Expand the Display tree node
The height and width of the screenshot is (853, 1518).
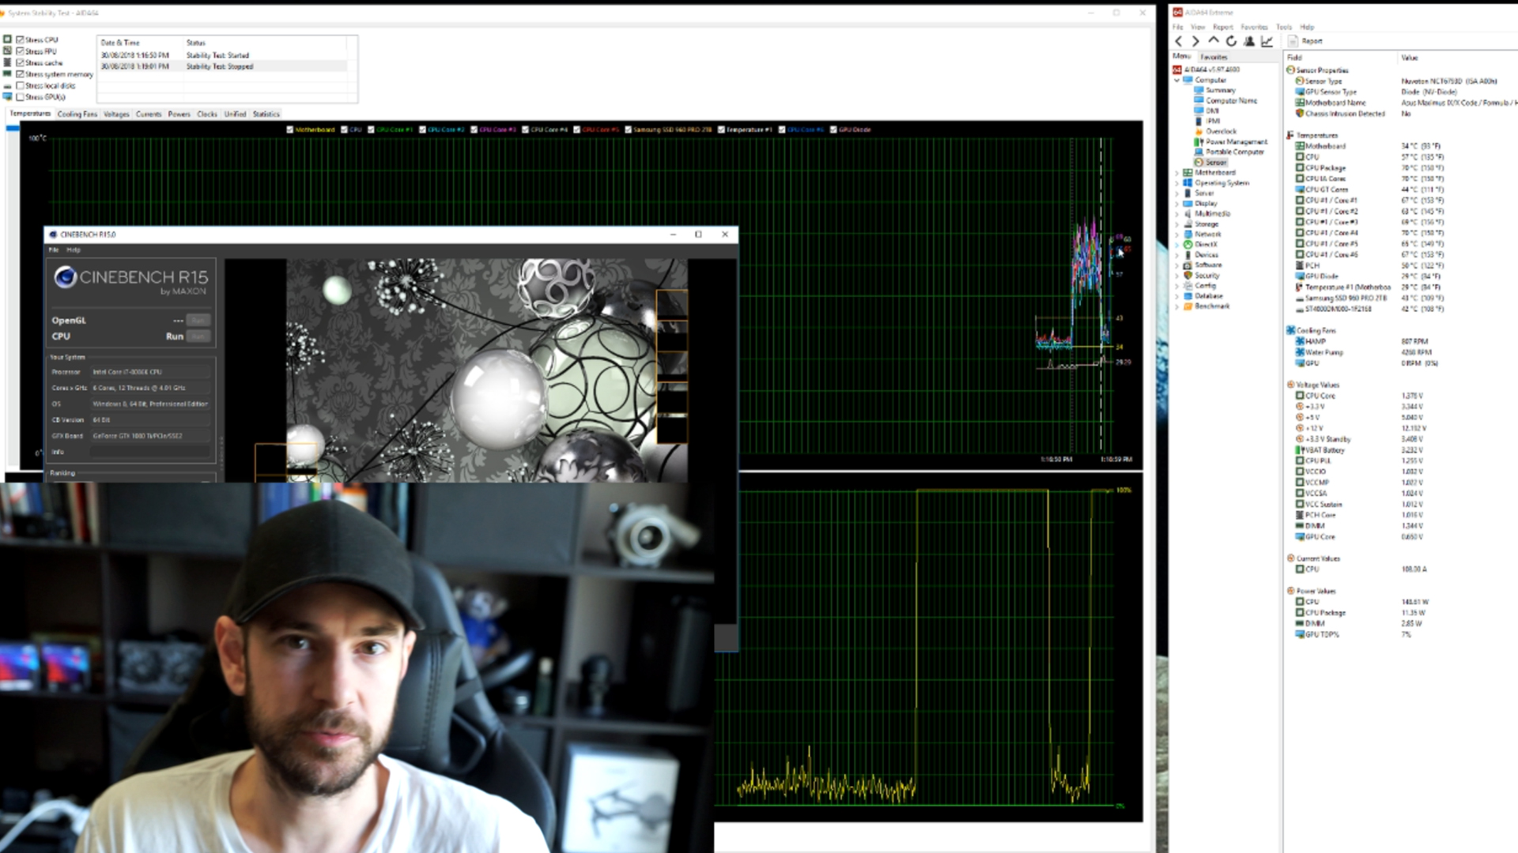click(1176, 203)
